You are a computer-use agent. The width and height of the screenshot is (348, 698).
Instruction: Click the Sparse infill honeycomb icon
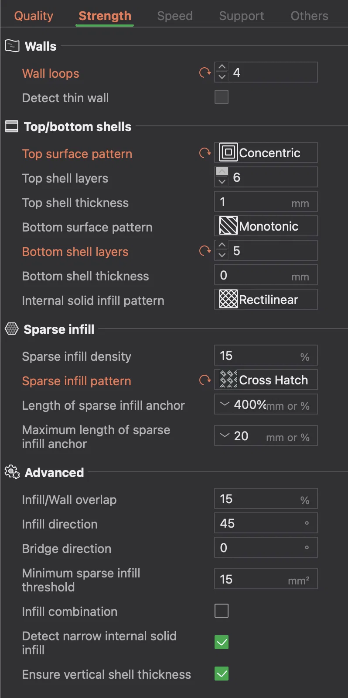pos(12,329)
